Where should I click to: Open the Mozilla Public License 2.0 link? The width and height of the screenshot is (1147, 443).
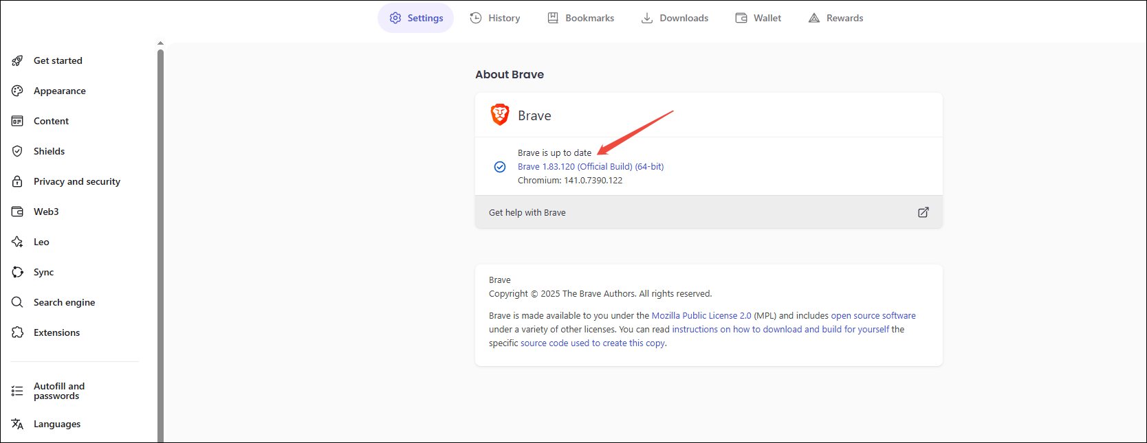[x=701, y=316]
